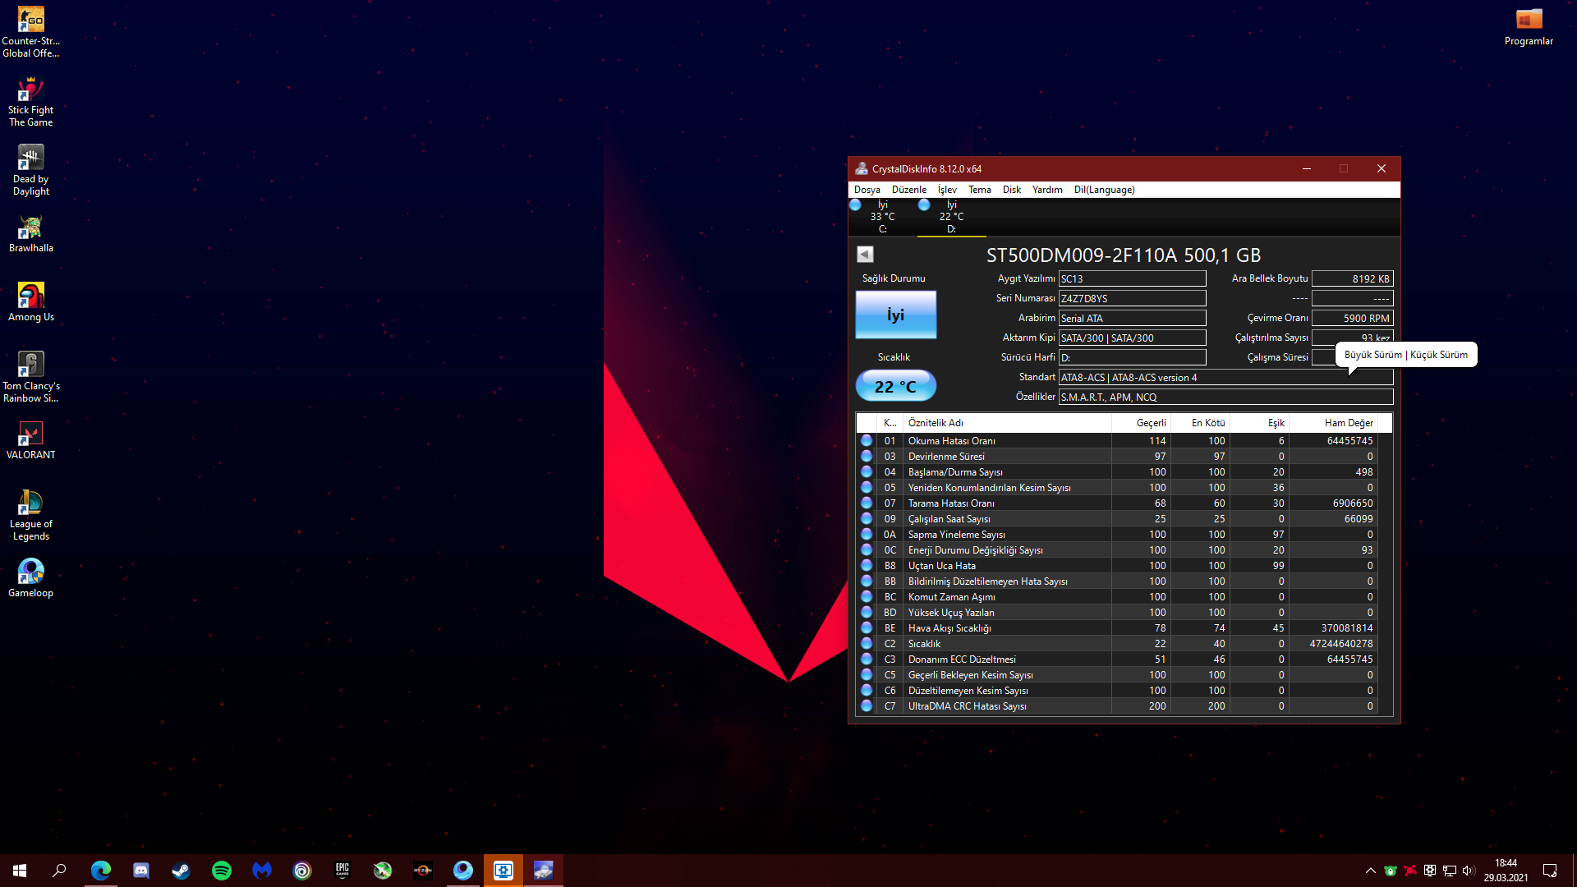Click the Çevirme Oranı 5900 RPM field
1577x887 pixels.
click(x=1352, y=319)
